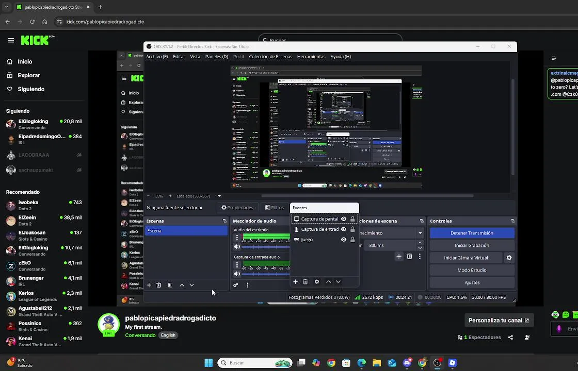578x371 pixels.
Task: Share the Kick channel via share icon
Action: (510, 337)
